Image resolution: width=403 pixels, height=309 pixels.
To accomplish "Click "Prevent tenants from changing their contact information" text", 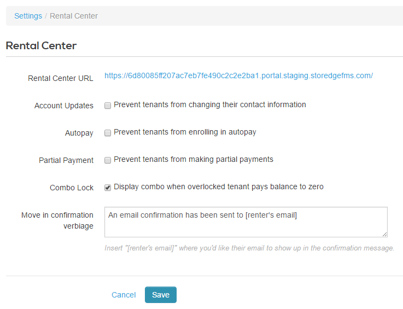I will [210, 104].
